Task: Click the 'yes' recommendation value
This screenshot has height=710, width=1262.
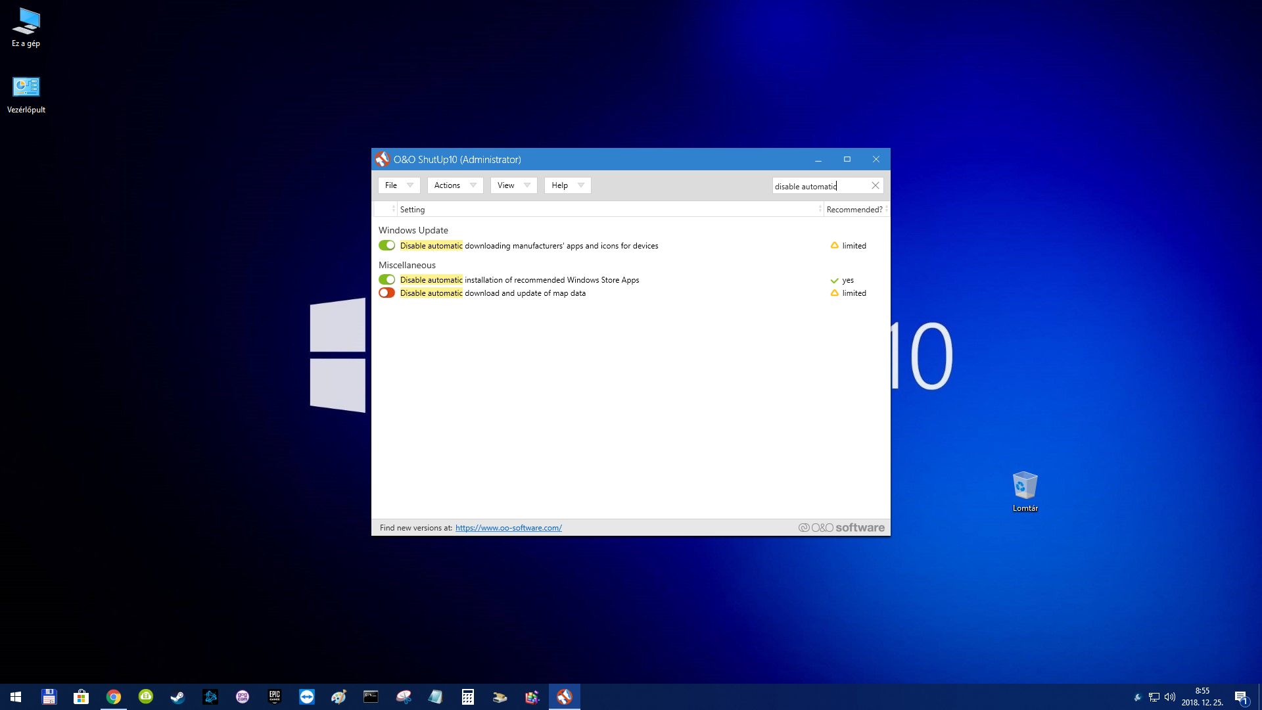Action: point(847,280)
